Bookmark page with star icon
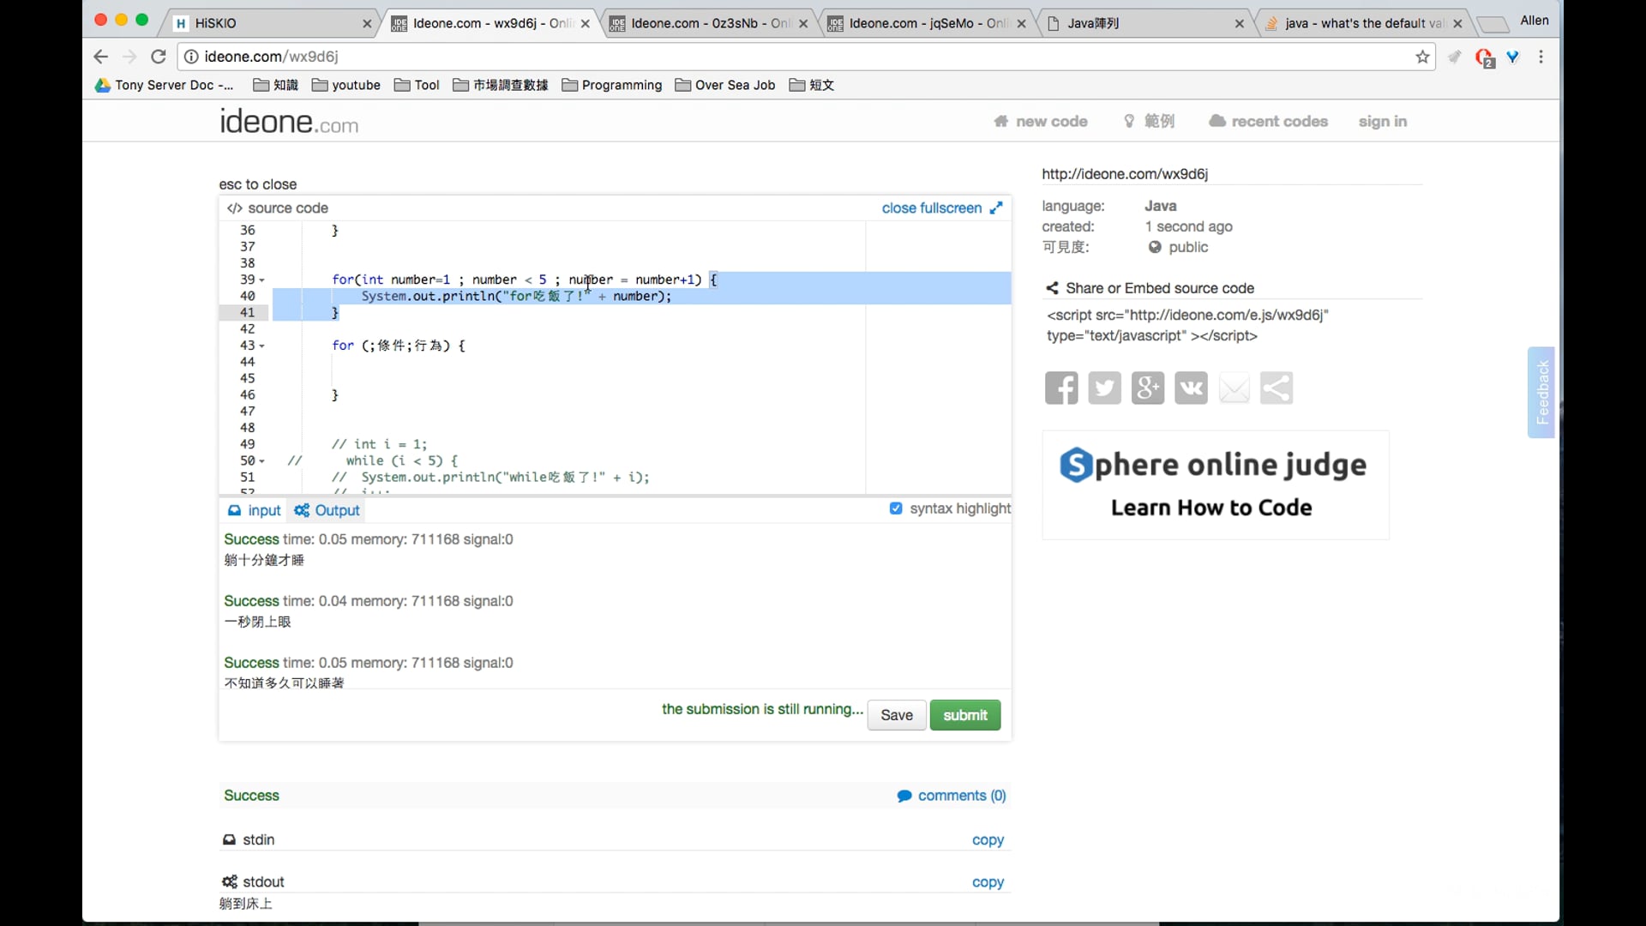 tap(1423, 57)
